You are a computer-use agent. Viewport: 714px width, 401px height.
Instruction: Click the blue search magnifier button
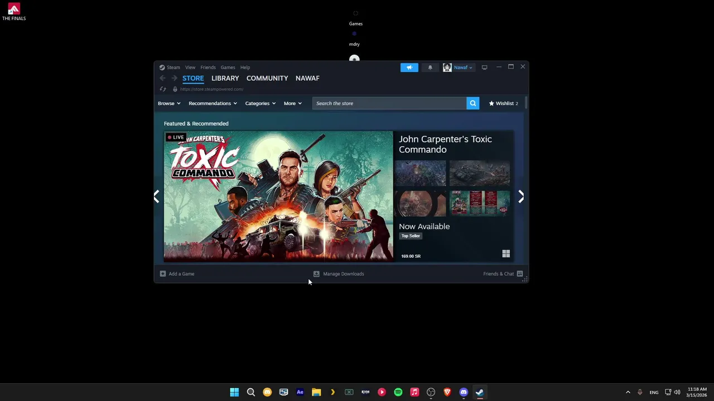pos(472,103)
